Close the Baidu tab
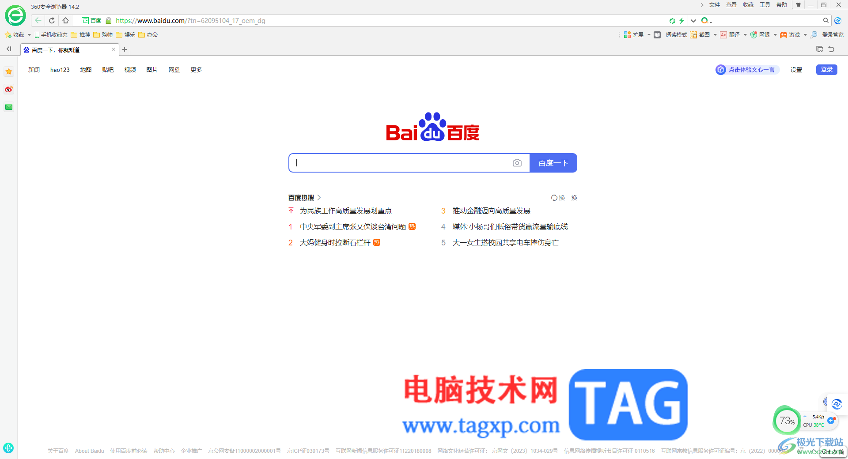 (114, 49)
